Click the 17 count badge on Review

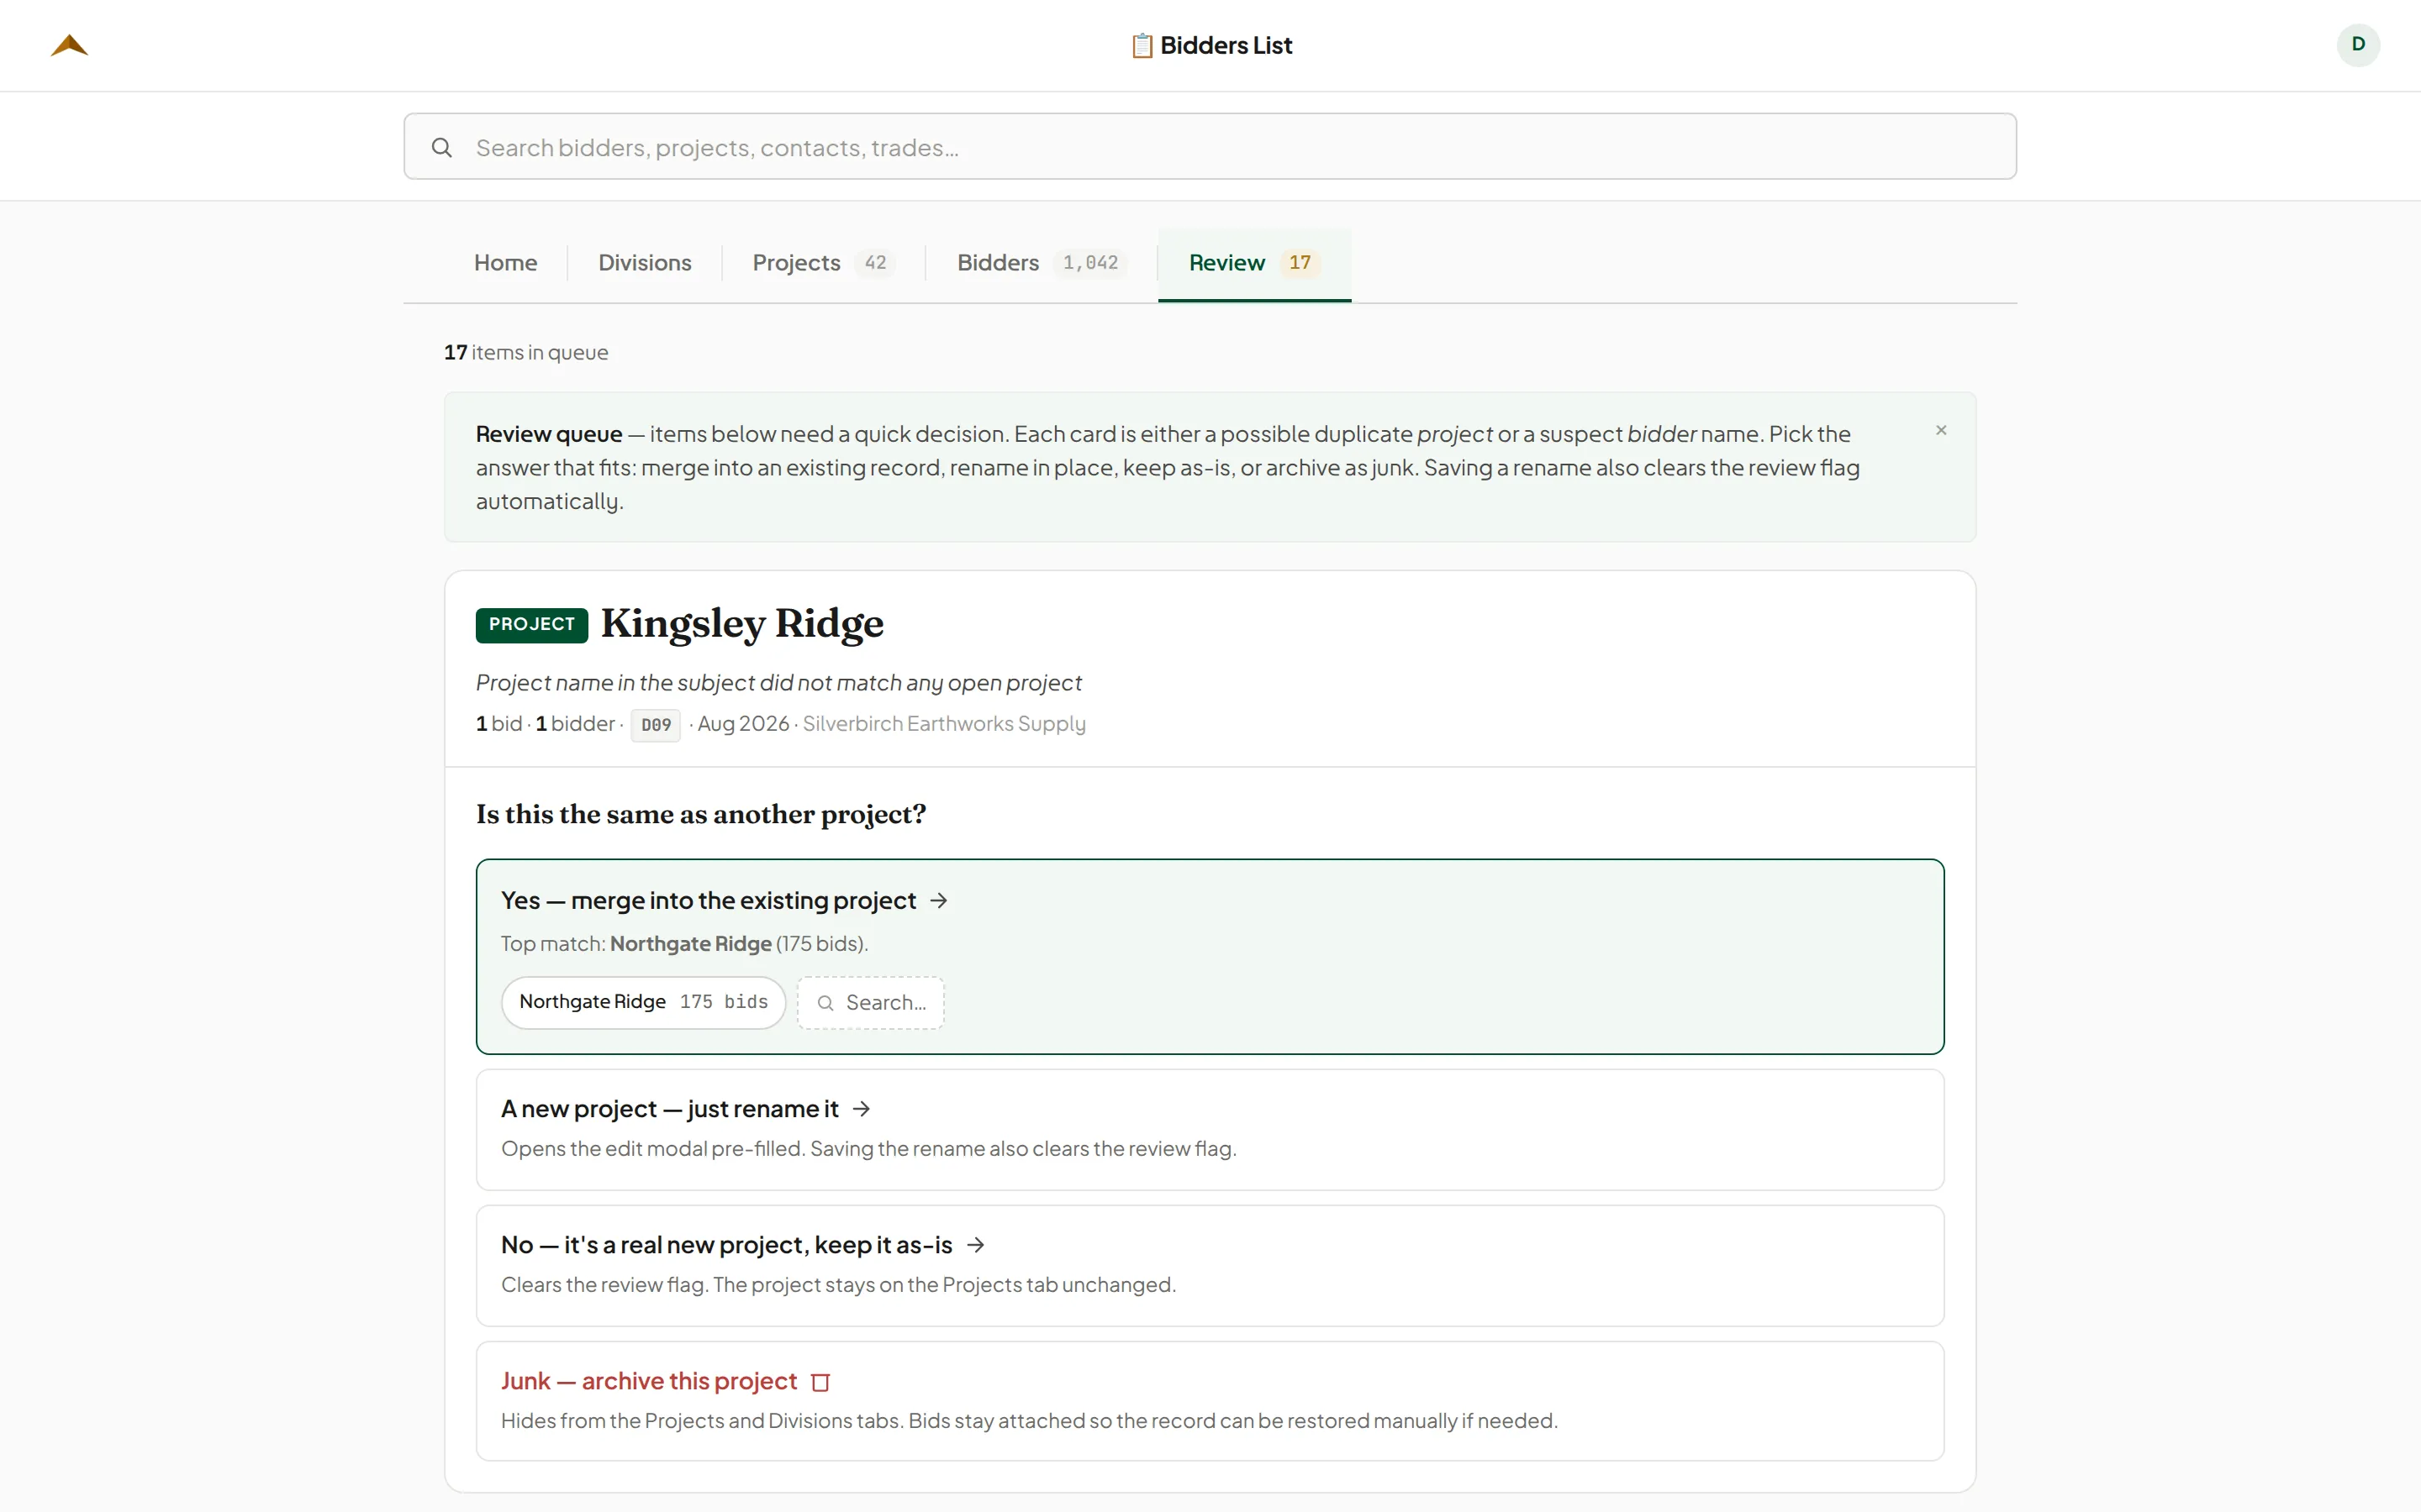1300,263
